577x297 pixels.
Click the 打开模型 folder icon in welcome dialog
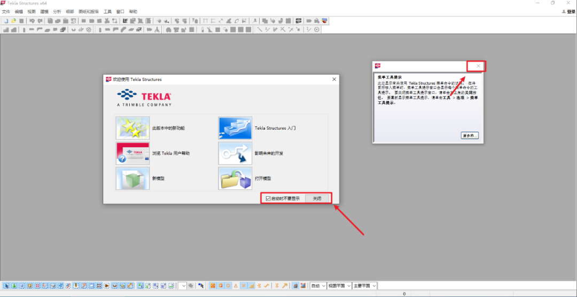point(235,178)
